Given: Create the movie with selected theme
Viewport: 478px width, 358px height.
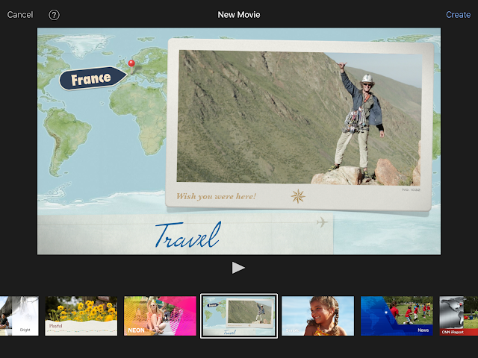Looking at the screenshot, I should pyautogui.click(x=458, y=15).
